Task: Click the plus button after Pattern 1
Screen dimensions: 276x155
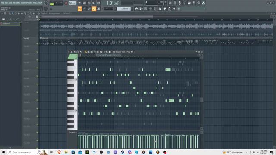Action: point(132,9)
